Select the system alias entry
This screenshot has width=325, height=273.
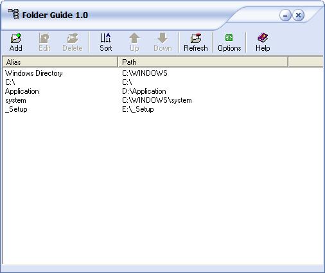point(15,100)
